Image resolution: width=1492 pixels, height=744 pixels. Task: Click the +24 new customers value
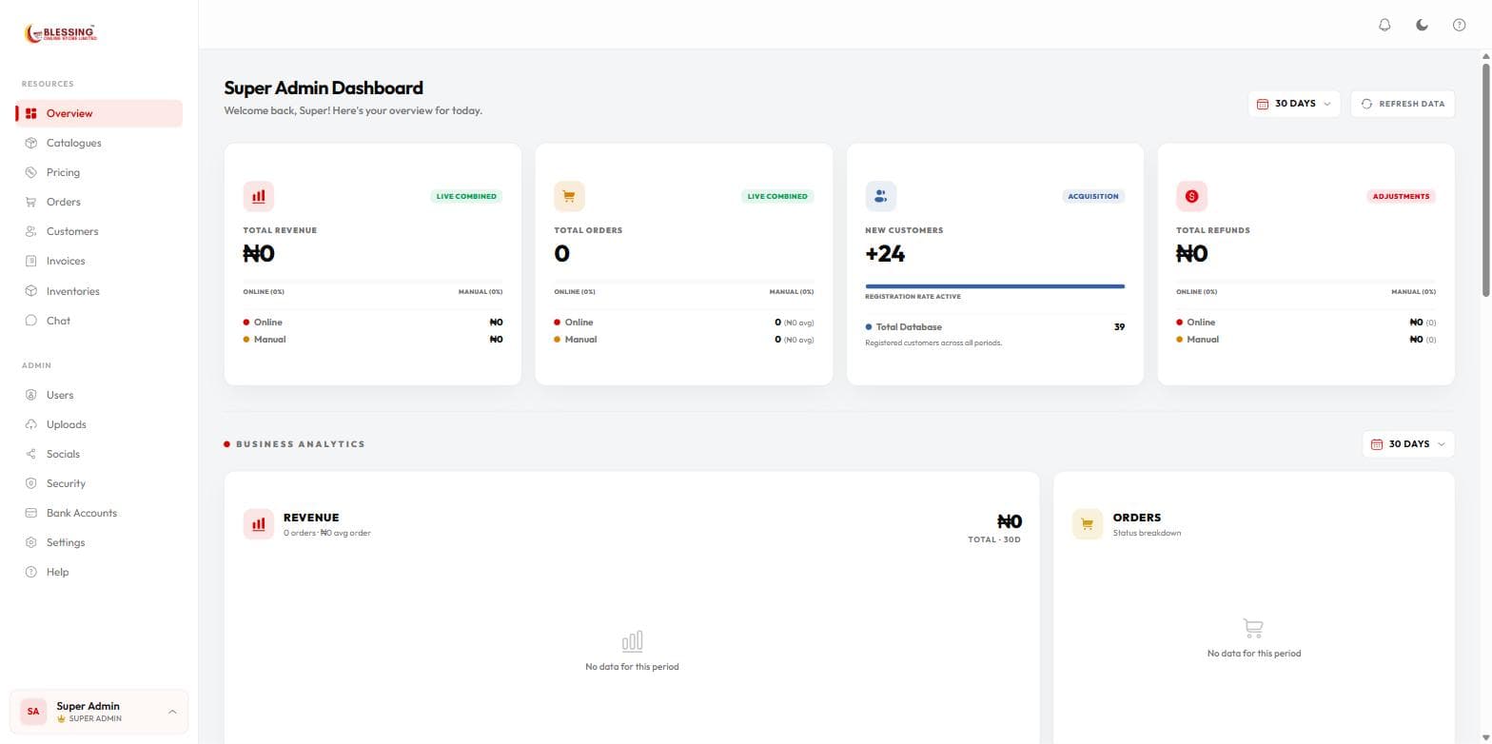point(885,254)
